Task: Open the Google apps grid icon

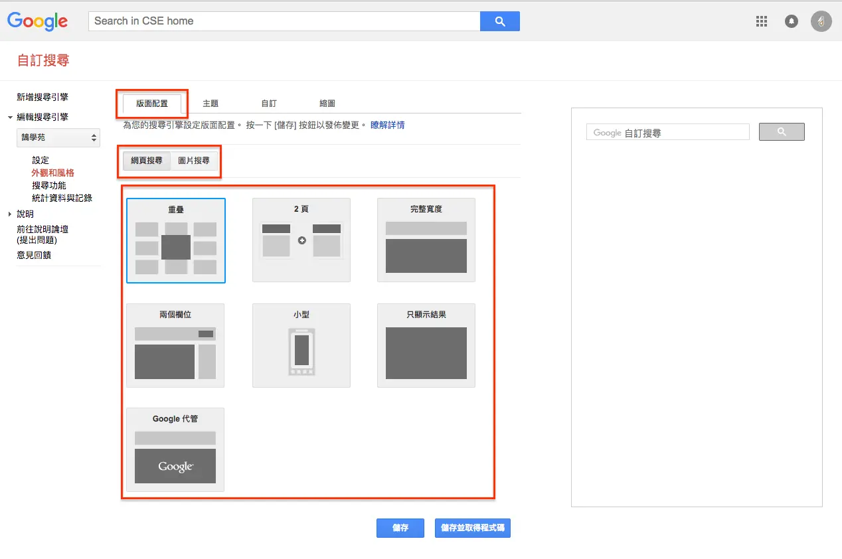Action: point(762,21)
